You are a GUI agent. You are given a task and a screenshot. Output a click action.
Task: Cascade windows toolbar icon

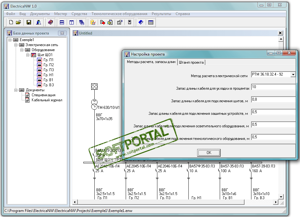point(82,22)
